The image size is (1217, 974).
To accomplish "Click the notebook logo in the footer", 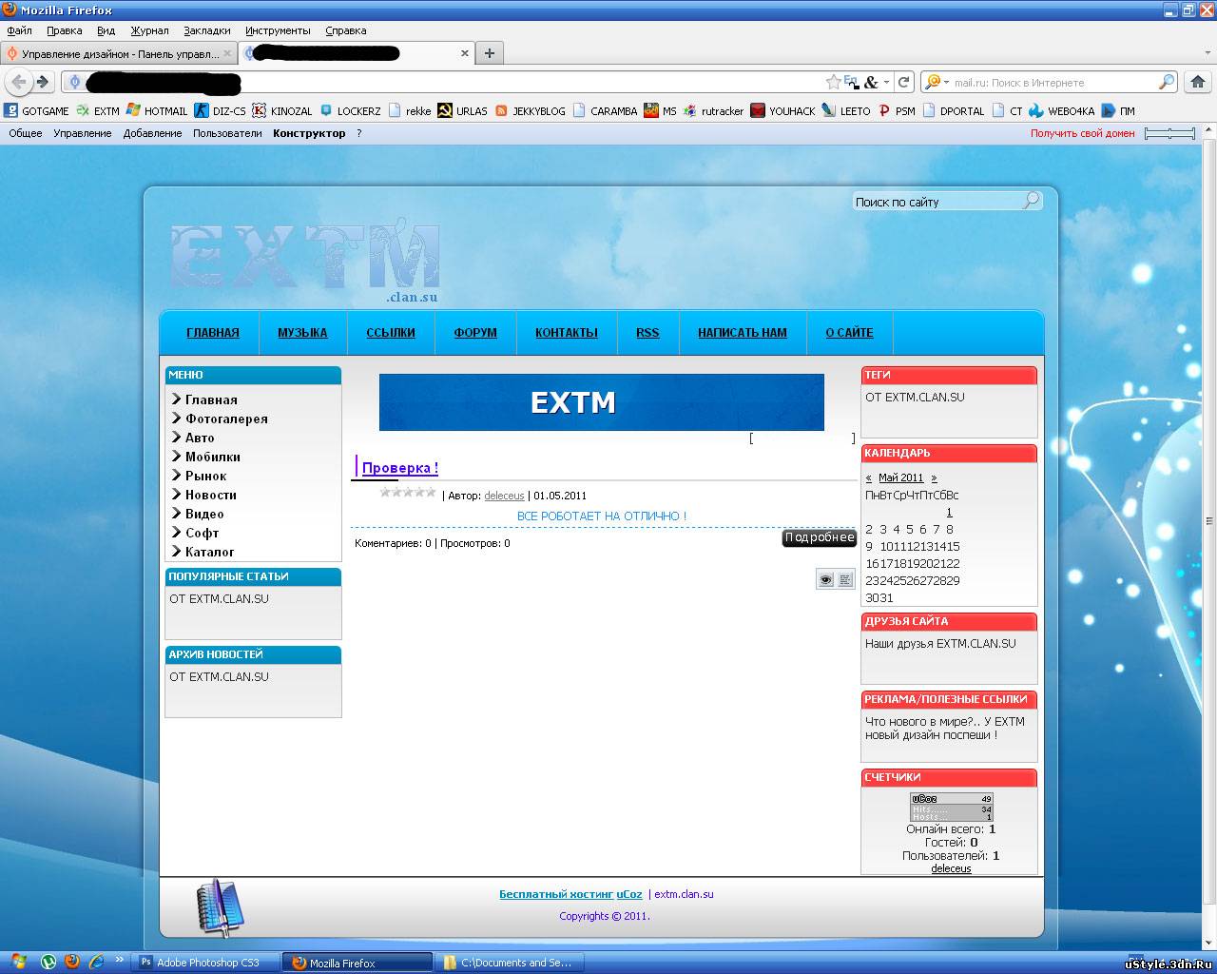I will click(220, 907).
